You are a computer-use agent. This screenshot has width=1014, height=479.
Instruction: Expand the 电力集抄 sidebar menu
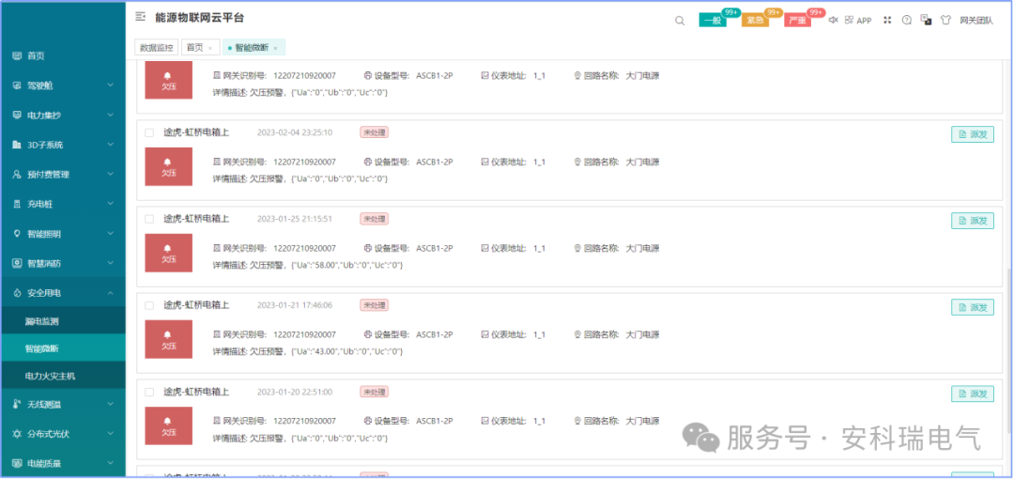tap(111, 116)
